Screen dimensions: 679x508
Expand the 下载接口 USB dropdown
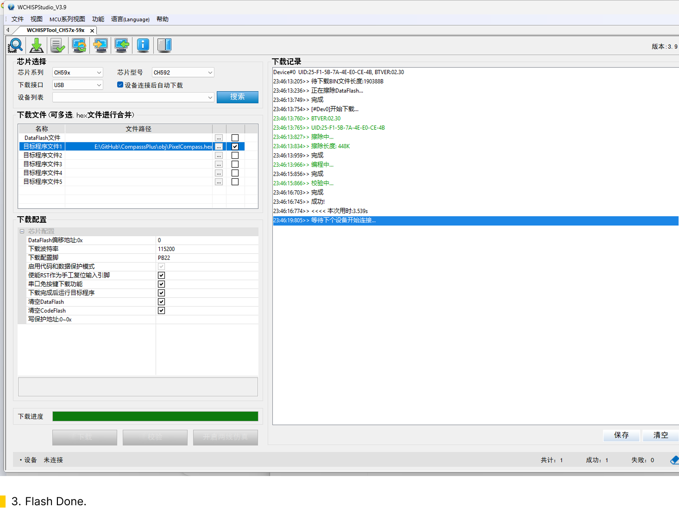[77, 85]
